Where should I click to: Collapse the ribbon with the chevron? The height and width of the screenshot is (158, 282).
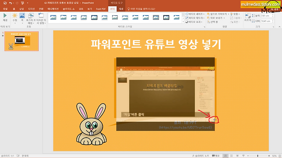coord(279,27)
